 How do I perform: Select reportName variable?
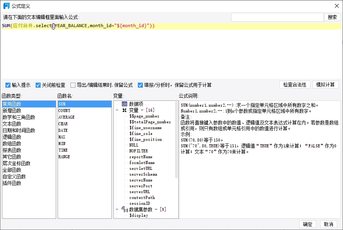click(141, 157)
